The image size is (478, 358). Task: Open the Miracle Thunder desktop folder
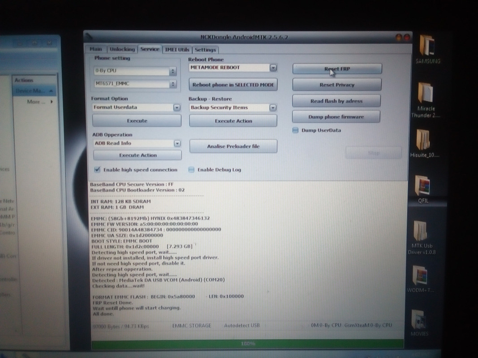click(x=426, y=100)
